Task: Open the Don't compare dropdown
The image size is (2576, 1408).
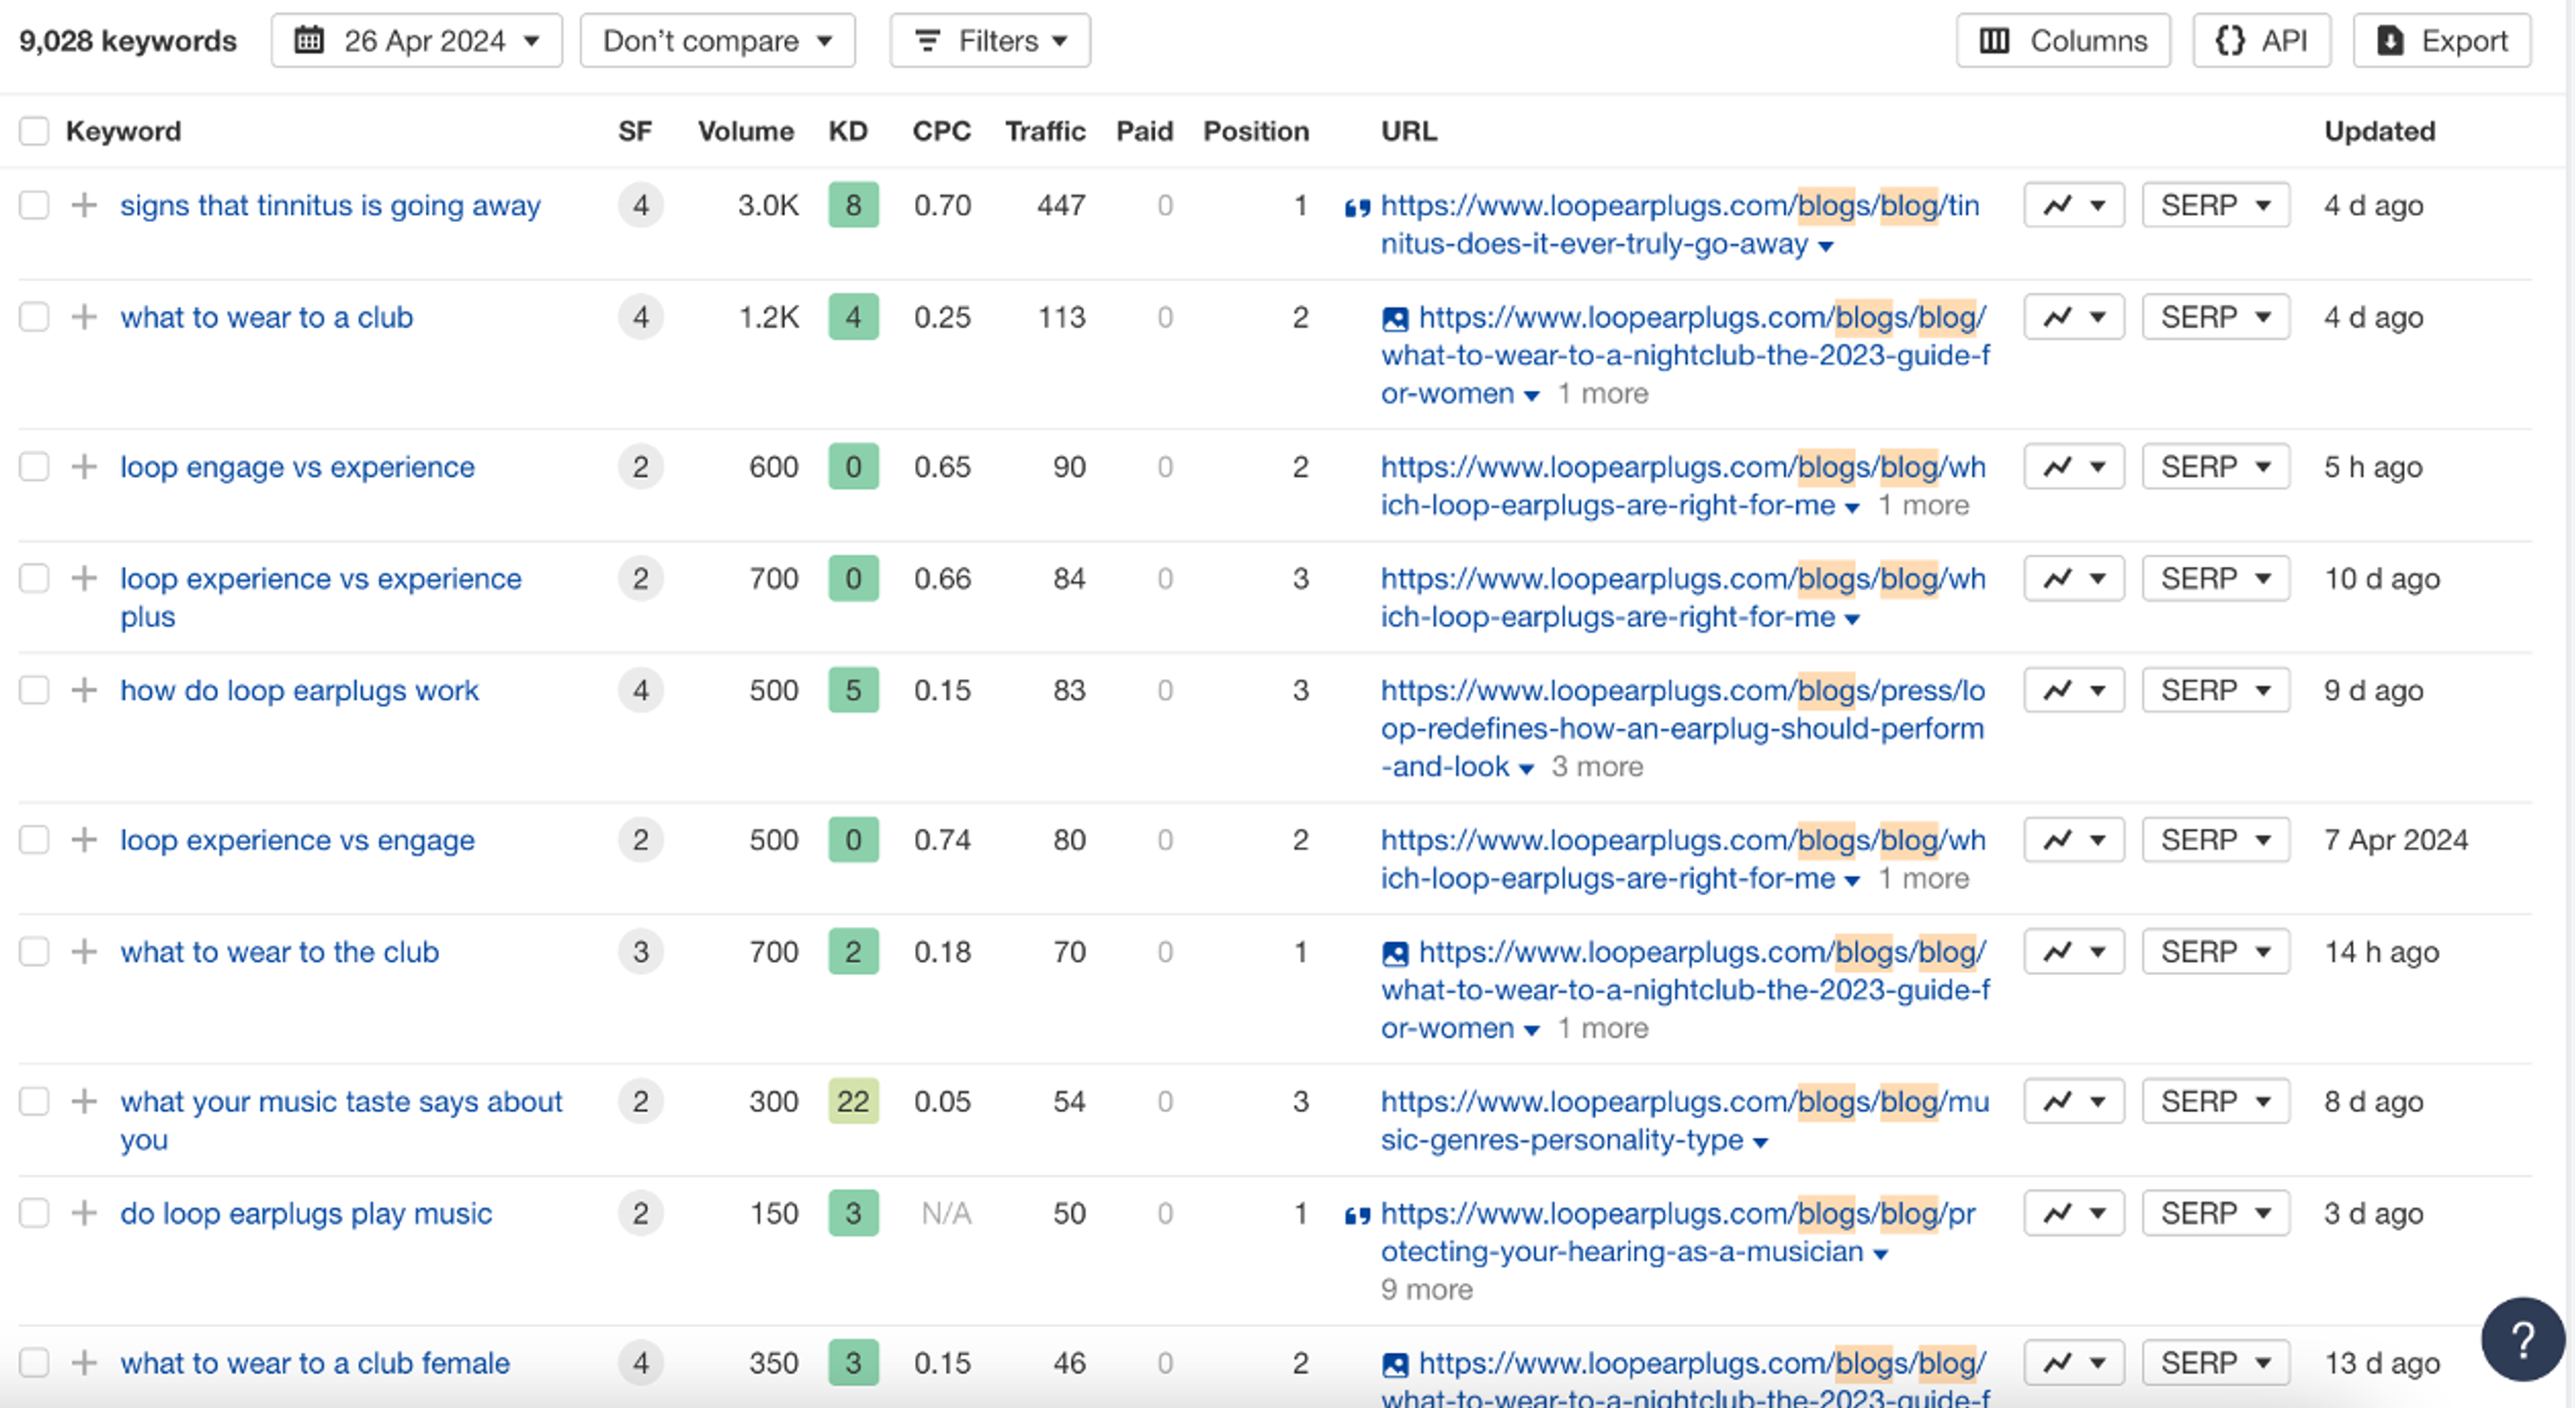Action: 717,41
